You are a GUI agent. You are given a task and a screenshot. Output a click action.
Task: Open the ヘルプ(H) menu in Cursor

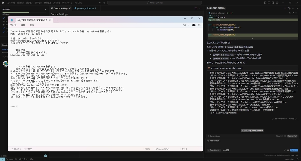78,2
